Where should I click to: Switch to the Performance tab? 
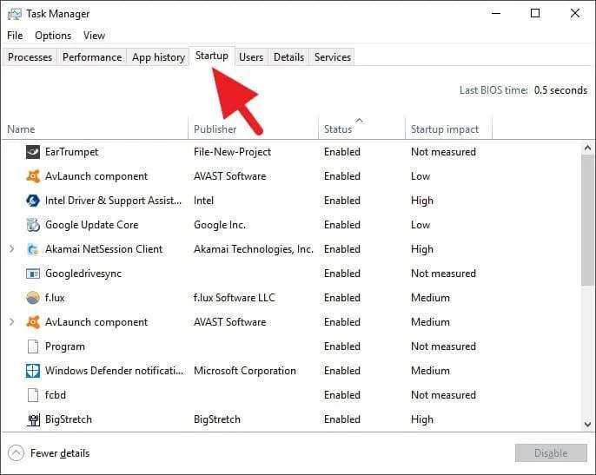[92, 57]
